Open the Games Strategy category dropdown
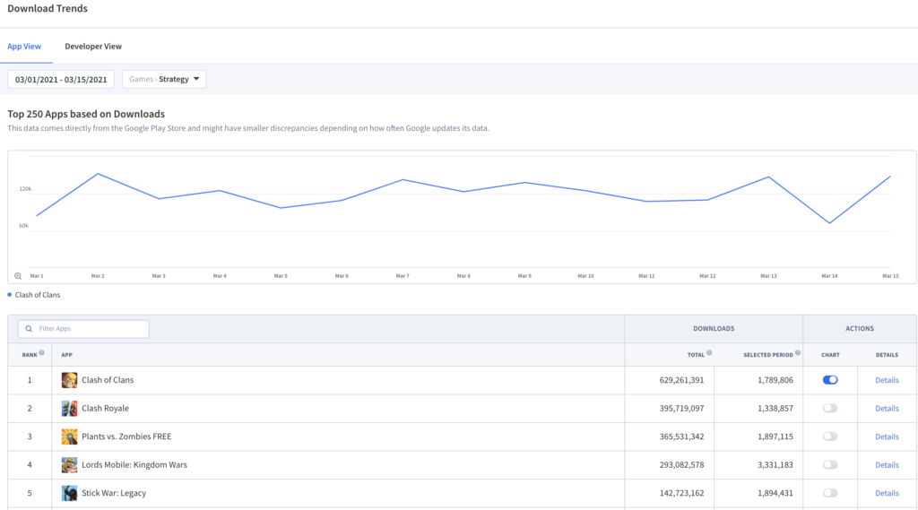Viewport: 918px width, 510px height. (164, 79)
